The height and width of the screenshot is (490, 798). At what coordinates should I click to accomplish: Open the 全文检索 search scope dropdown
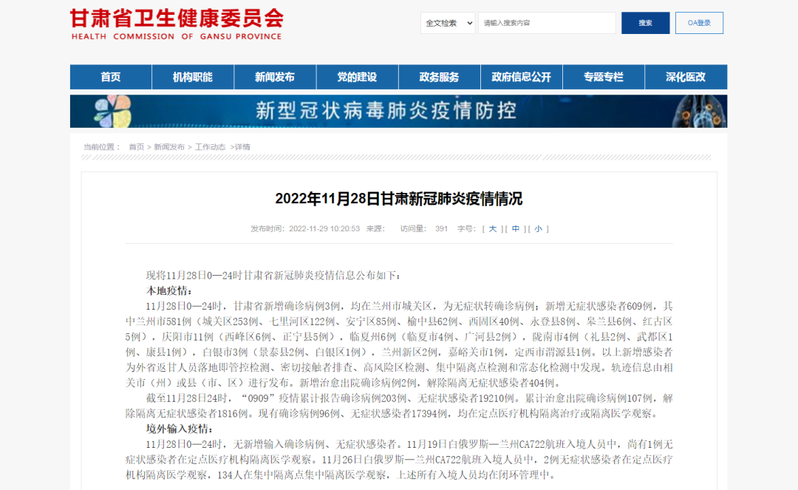click(x=448, y=23)
